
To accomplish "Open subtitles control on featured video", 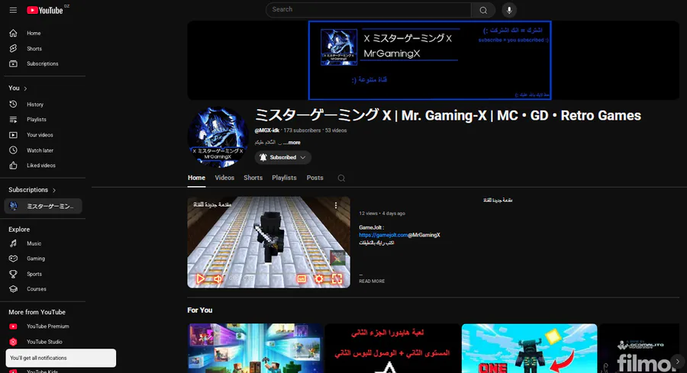I will point(302,279).
